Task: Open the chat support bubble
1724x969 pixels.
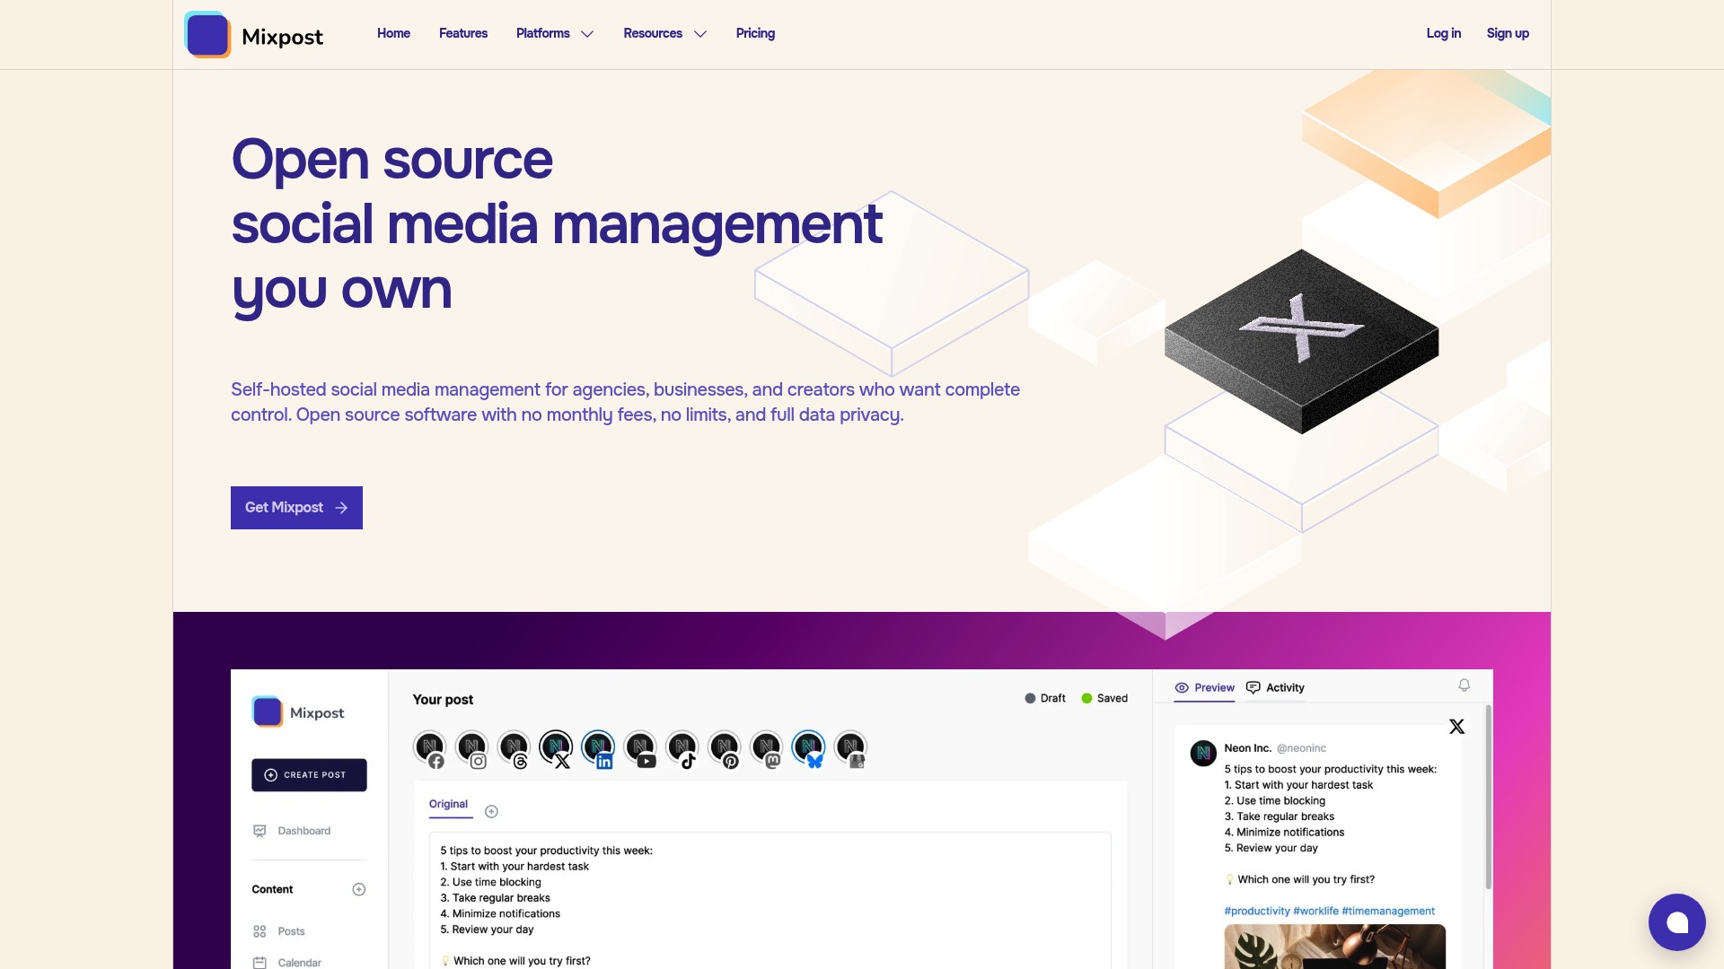Action: pyautogui.click(x=1676, y=921)
